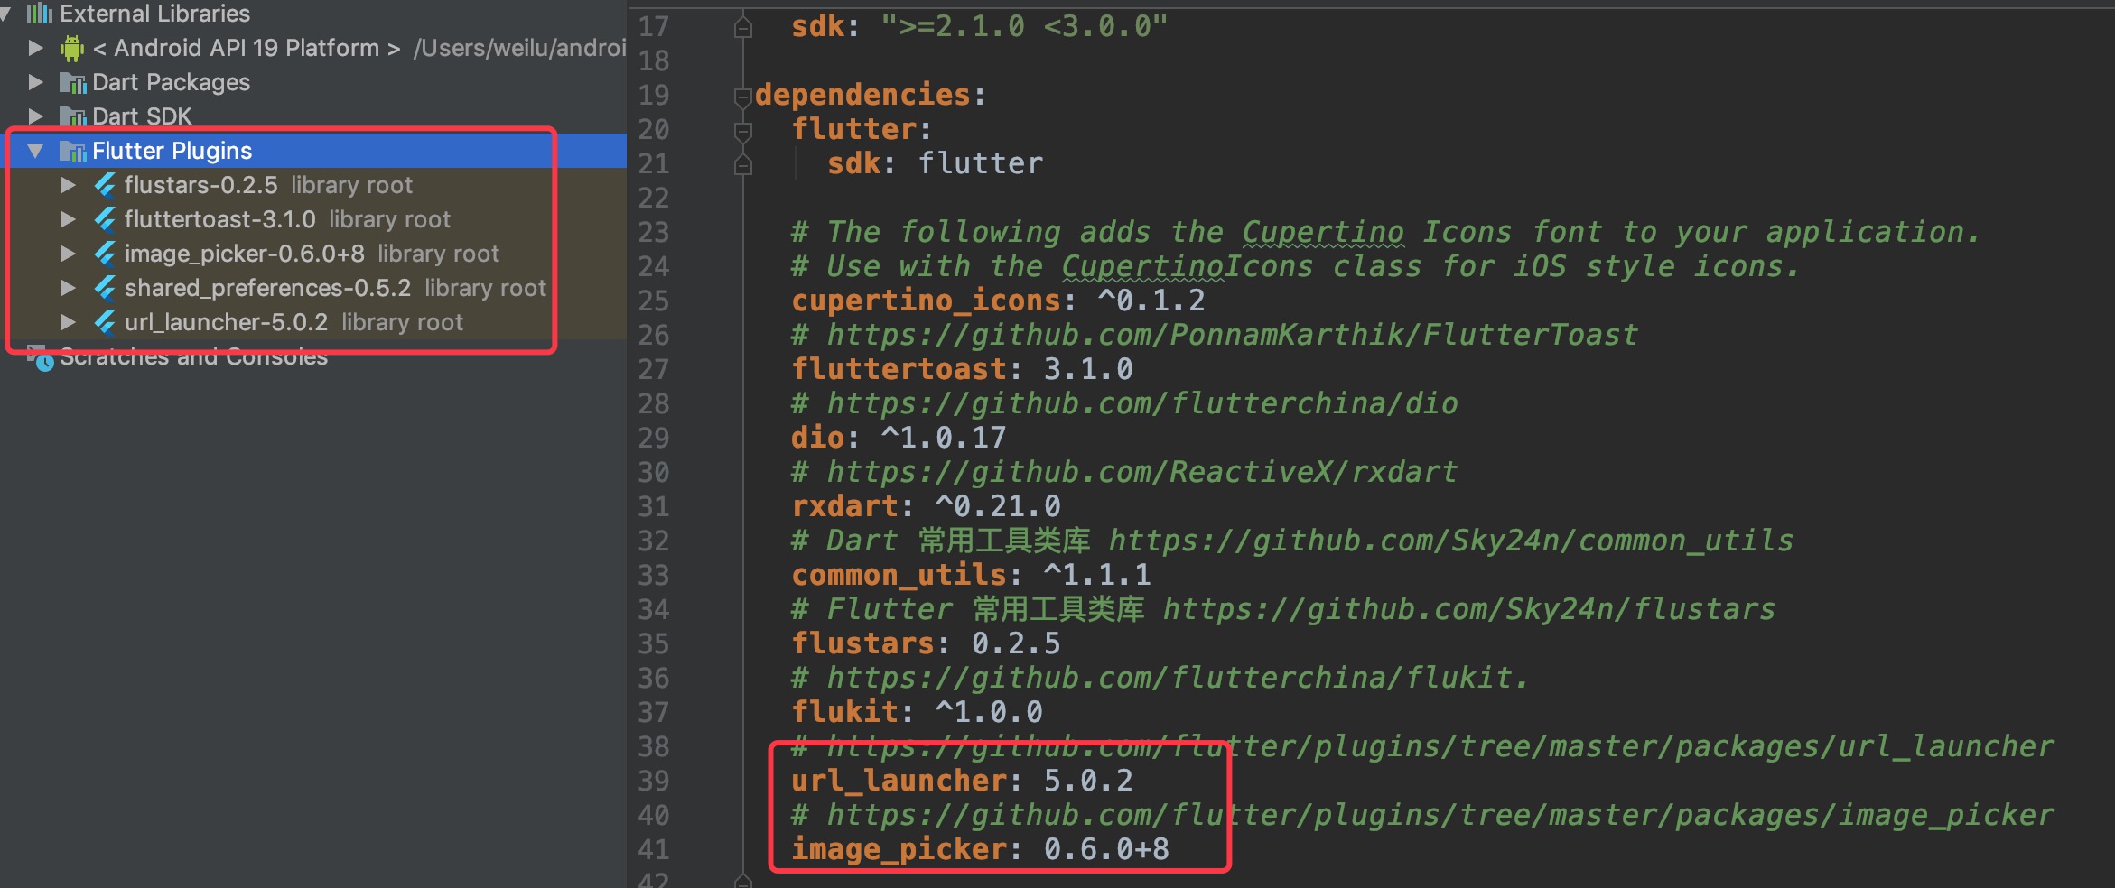2115x888 pixels.
Task: Open the FlutterToast GitHub link in comment
Action: [1233, 335]
